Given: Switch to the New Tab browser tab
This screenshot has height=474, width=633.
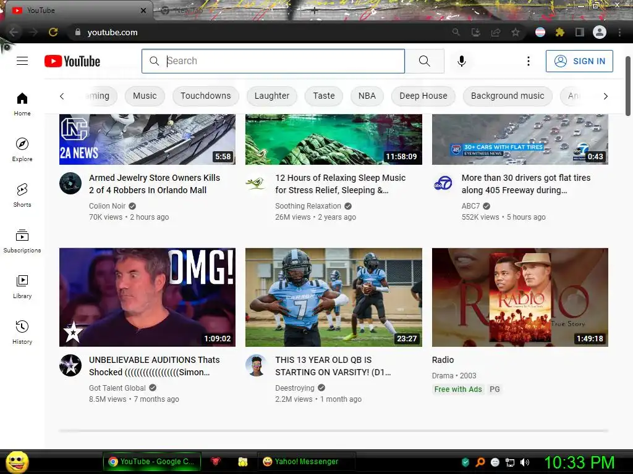Looking at the screenshot, I should pos(188,10).
